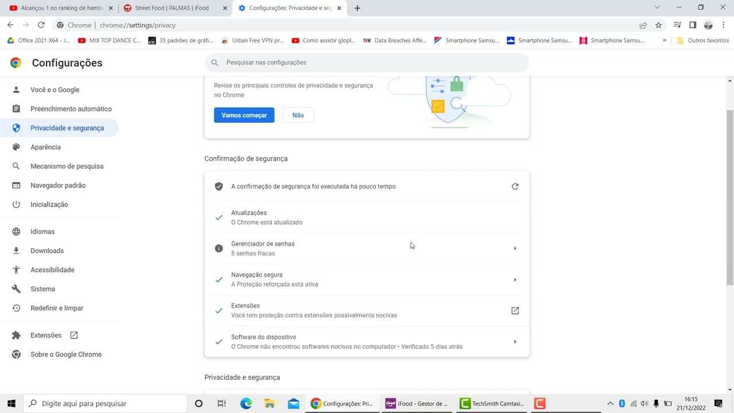Click the Vamos começar button

point(244,115)
